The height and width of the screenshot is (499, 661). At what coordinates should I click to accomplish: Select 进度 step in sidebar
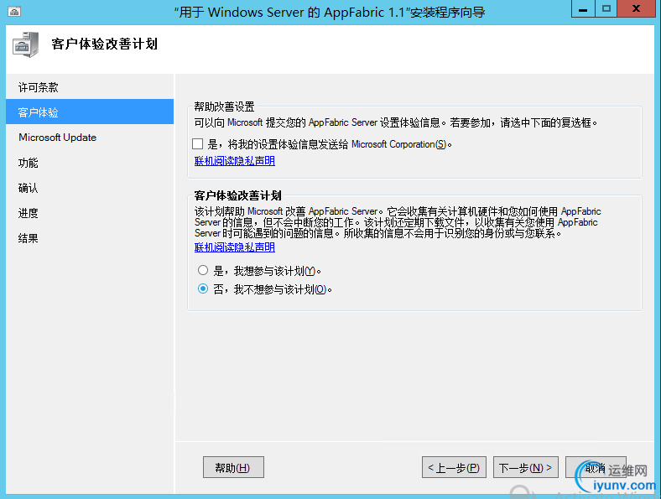click(90, 213)
